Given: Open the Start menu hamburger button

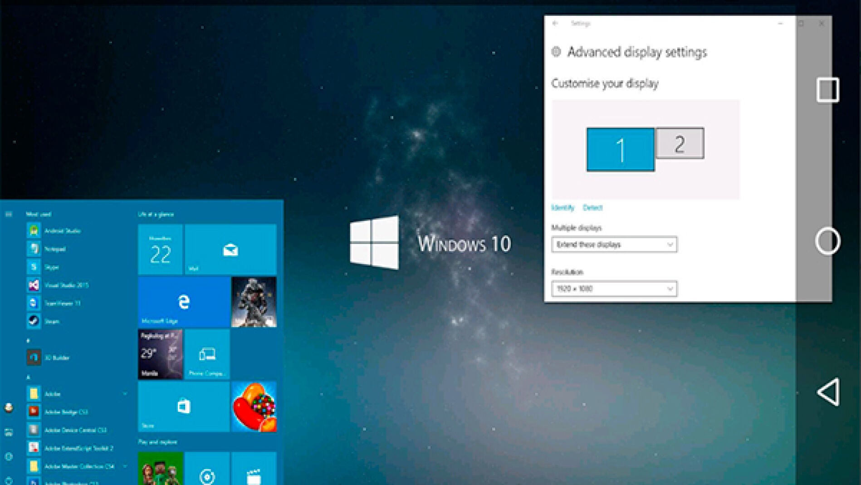Looking at the screenshot, I should point(9,214).
